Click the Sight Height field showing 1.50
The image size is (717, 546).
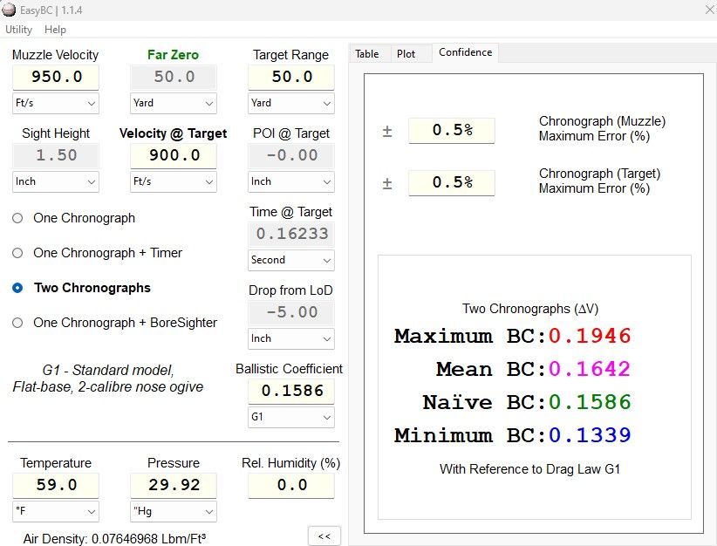[55, 155]
